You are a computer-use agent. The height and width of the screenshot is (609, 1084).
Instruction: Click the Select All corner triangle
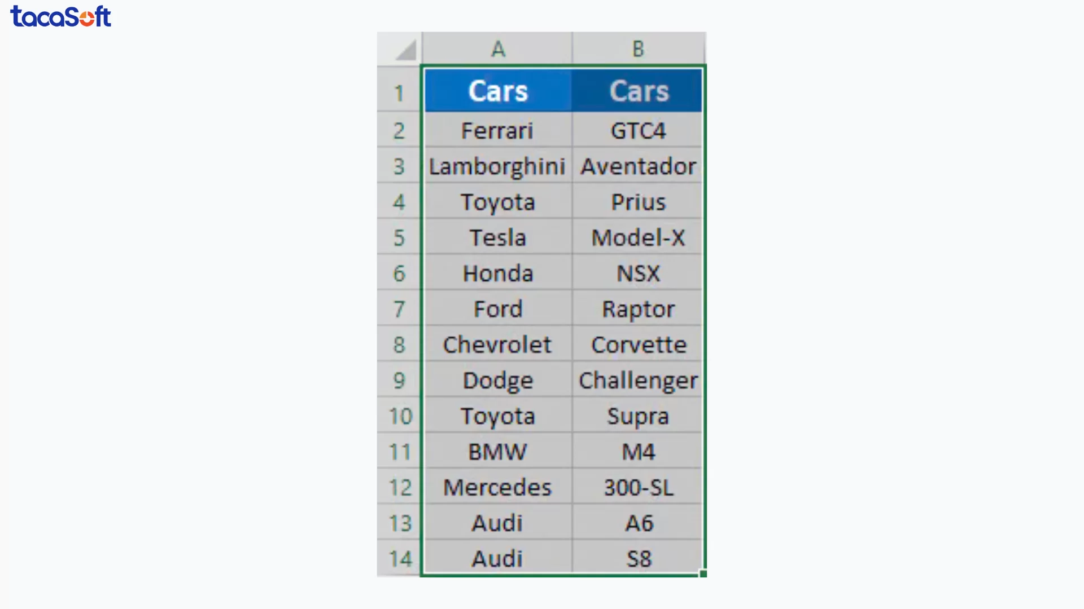(x=405, y=50)
